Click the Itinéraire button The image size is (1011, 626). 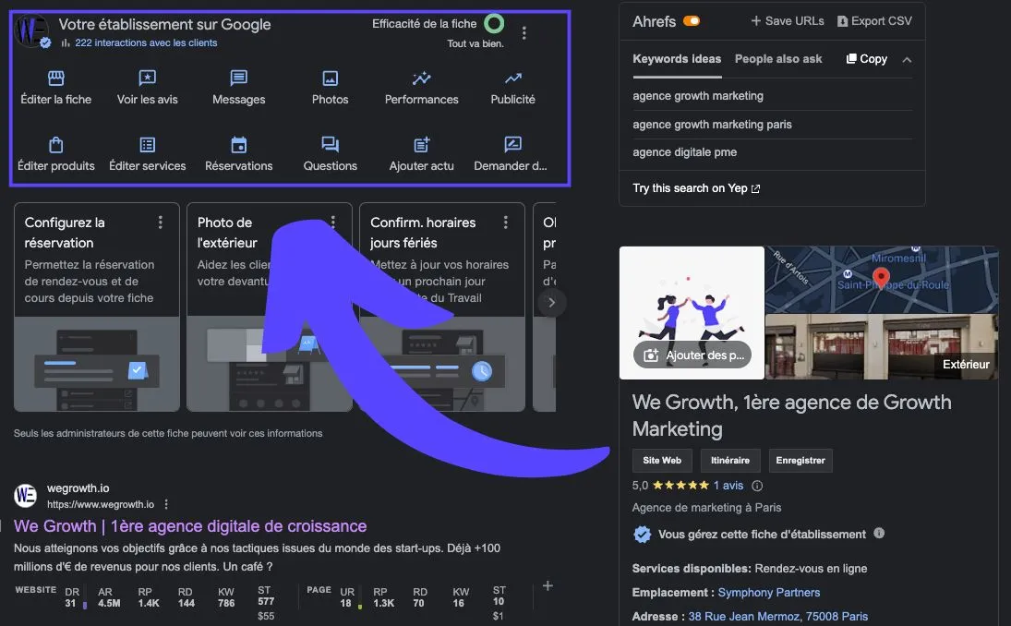point(730,461)
